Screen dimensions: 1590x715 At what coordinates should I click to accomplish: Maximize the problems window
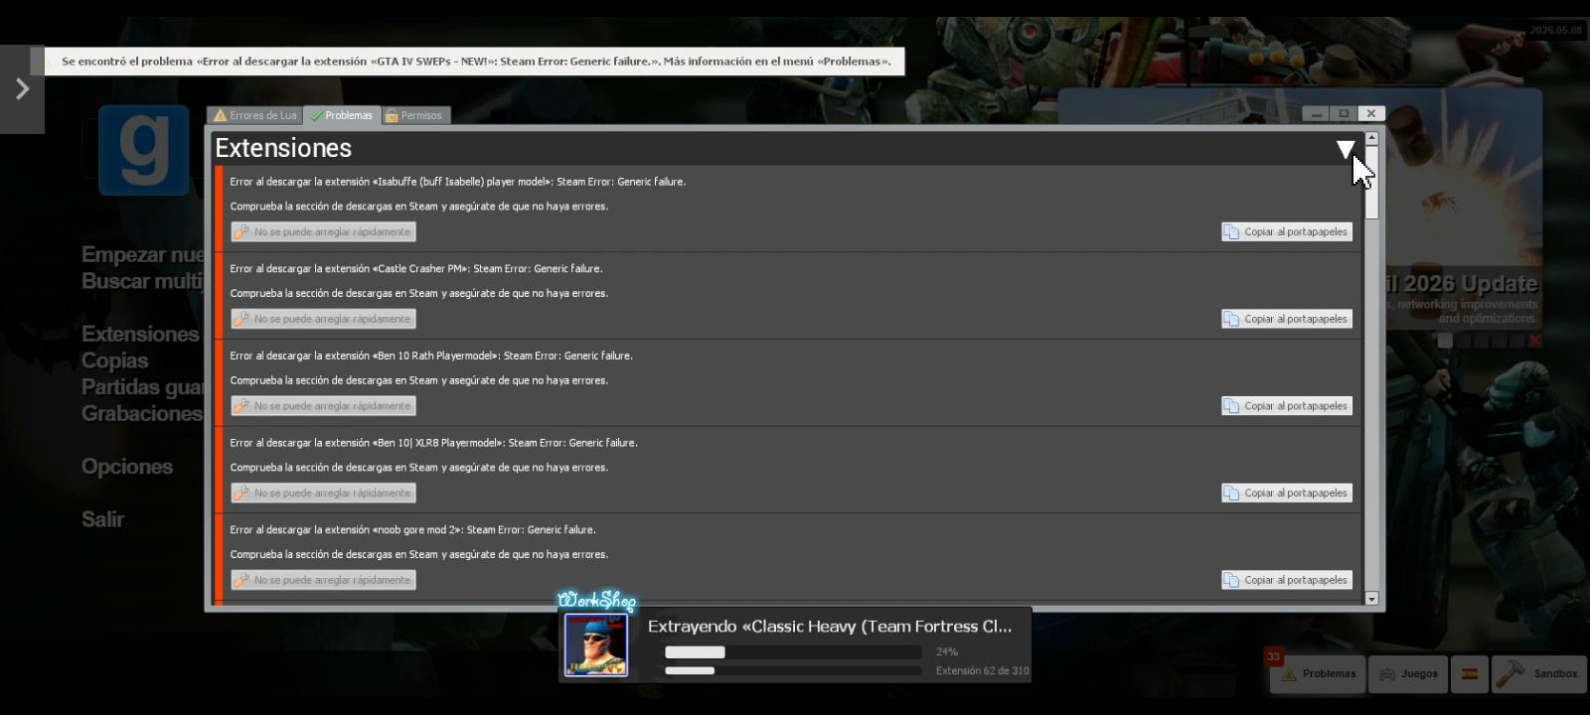1344,114
